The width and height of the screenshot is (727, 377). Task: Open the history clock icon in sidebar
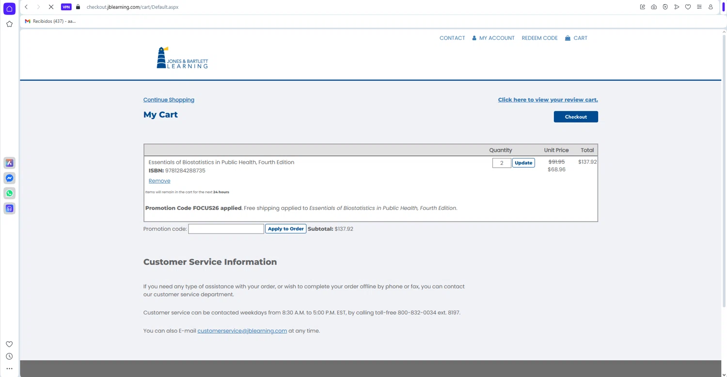tap(9, 356)
